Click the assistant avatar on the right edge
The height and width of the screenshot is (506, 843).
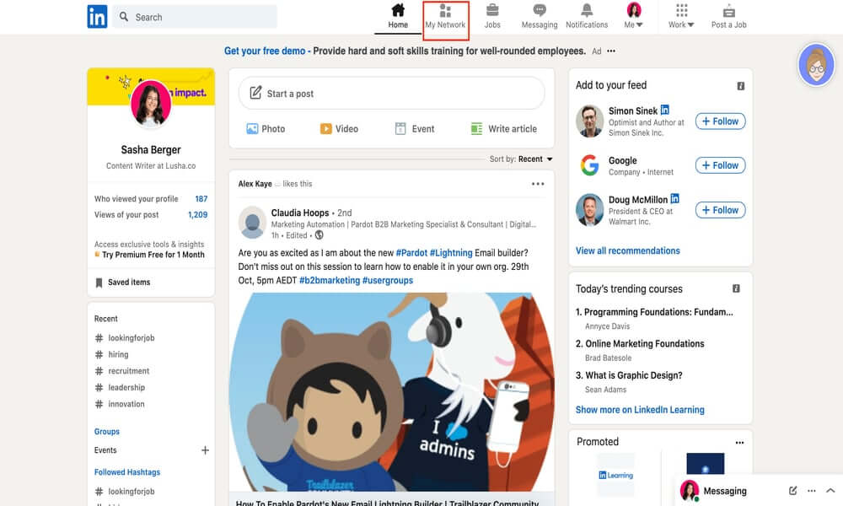click(x=816, y=65)
